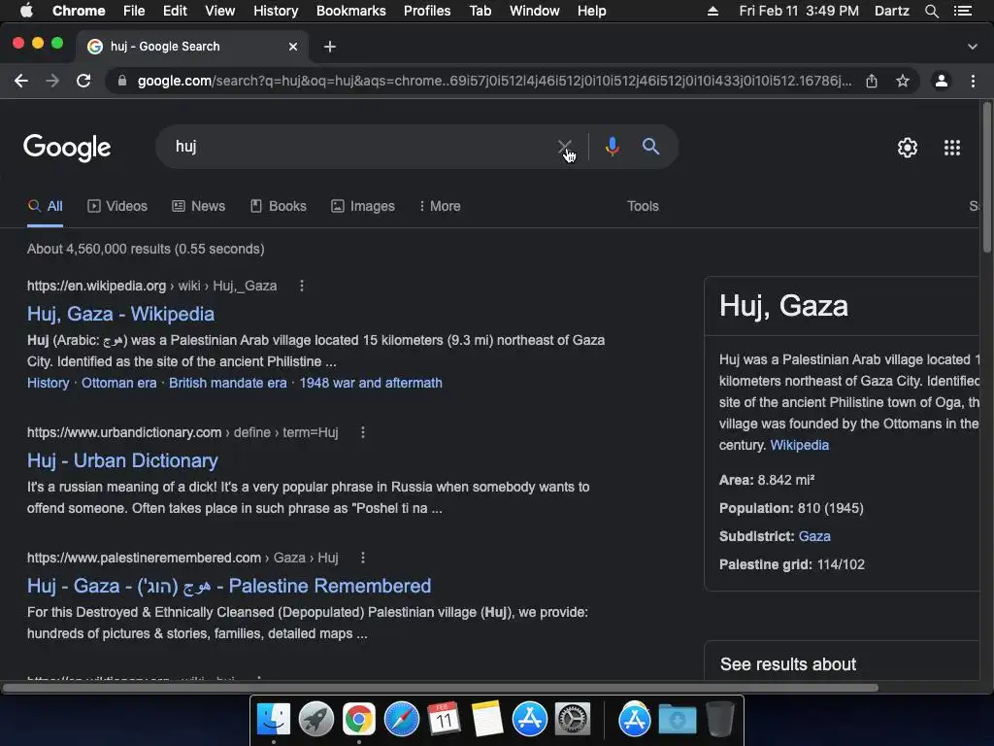
Task: Open Palestine Remembered Huj - Gaza result
Action: [229, 586]
